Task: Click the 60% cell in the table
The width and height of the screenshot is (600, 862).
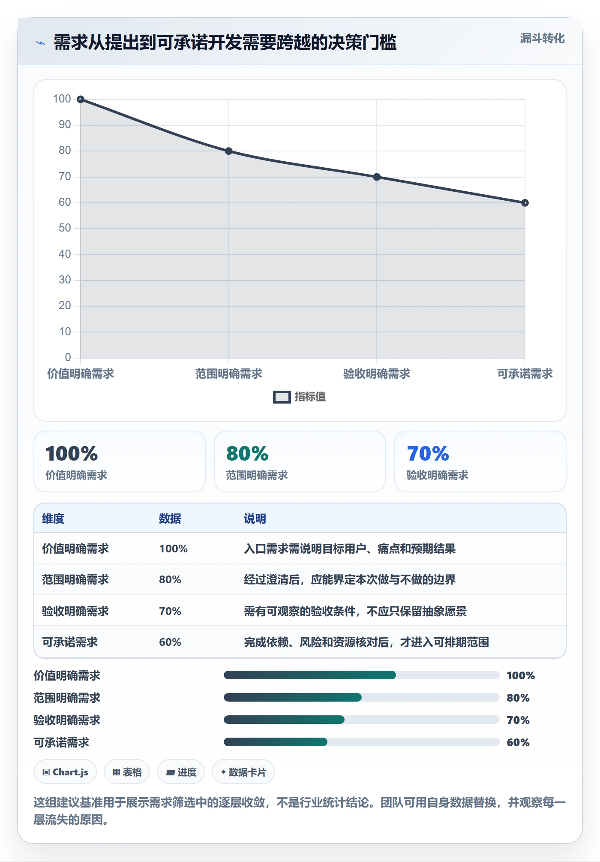Action: [170, 642]
